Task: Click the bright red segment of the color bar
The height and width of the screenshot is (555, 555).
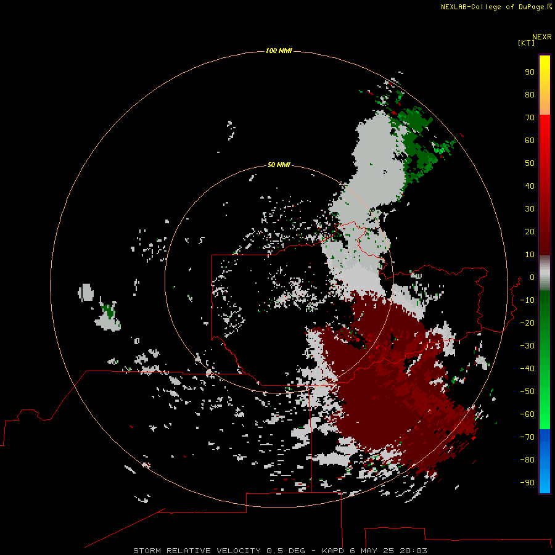Action: 545,184
